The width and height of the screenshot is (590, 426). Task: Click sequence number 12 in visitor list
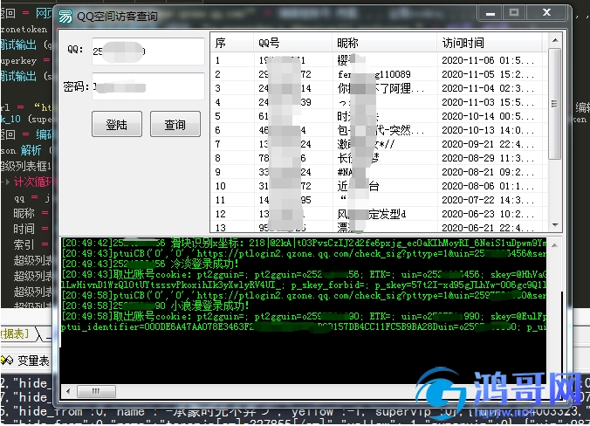point(220,213)
